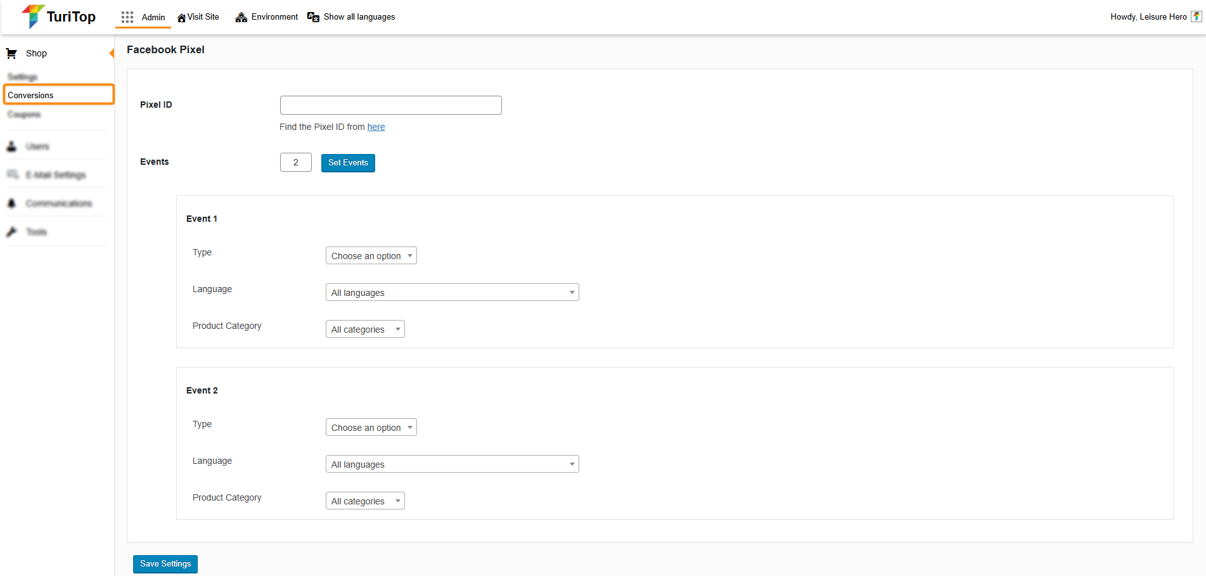Open the Admin apps grid icon
This screenshot has width=1206, height=576.
(127, 17)
